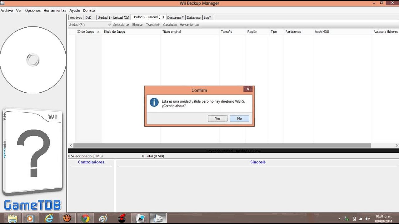Screen dimensions: 399x224
Task: Switch to Unidad 1 - Unidad (G:) tab
Action: [113, 18]
